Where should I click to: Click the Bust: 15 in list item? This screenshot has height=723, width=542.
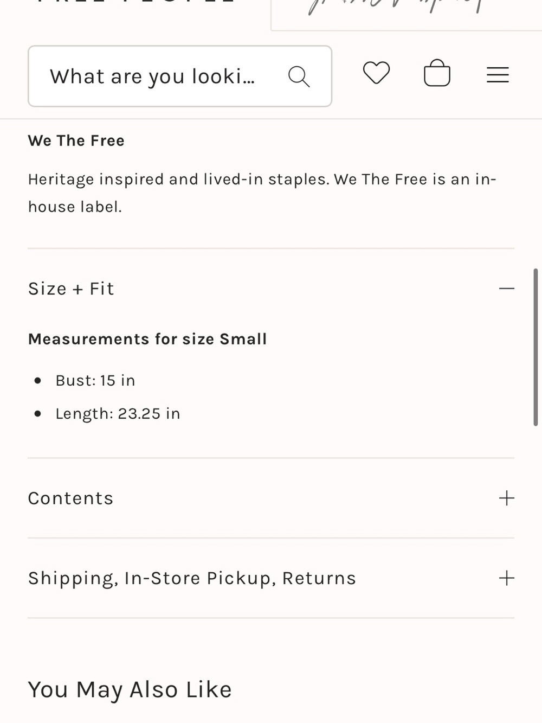pyautogui.click(x=95, y=380)
